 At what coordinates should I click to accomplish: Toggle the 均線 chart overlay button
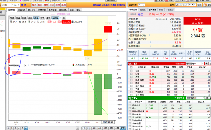[x=12, y=18]
